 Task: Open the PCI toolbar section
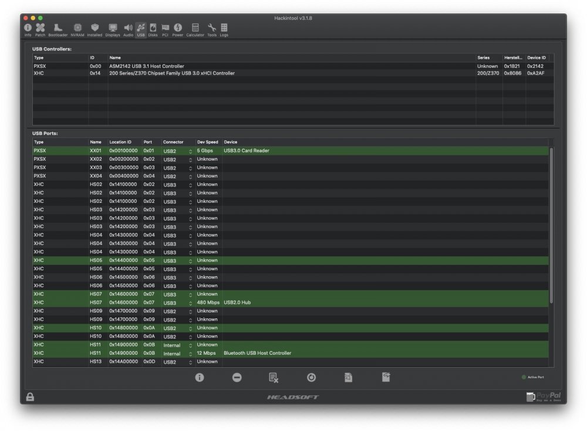[x=165, y=30]
